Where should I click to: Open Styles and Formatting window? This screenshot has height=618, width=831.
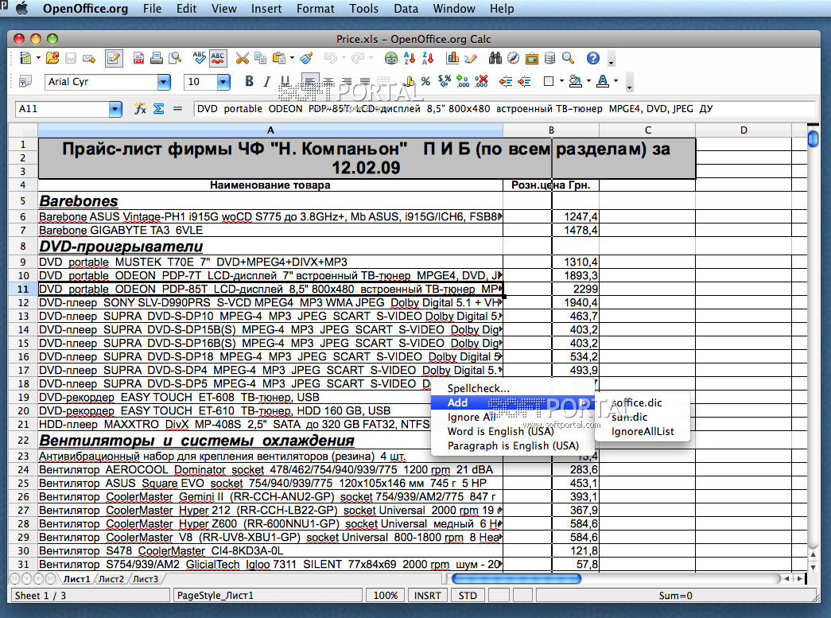[x=25, y=82]
